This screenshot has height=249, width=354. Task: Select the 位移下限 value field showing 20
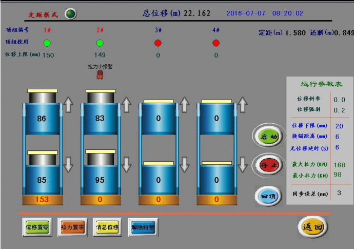[339, 126]
